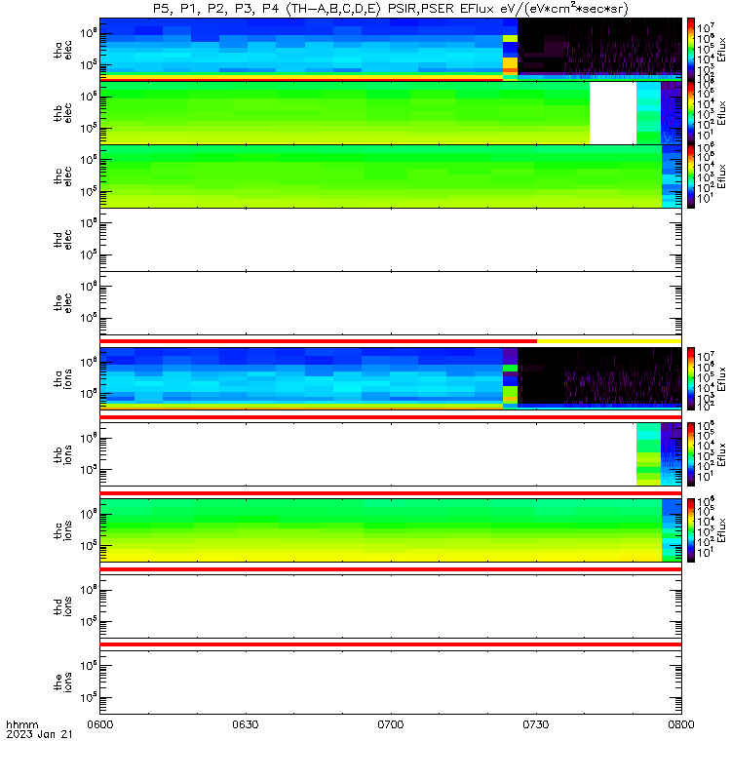This screenshot has height=780, width=731.
Task: Click the tha elec color bar
Action: (x=691, y=50)
